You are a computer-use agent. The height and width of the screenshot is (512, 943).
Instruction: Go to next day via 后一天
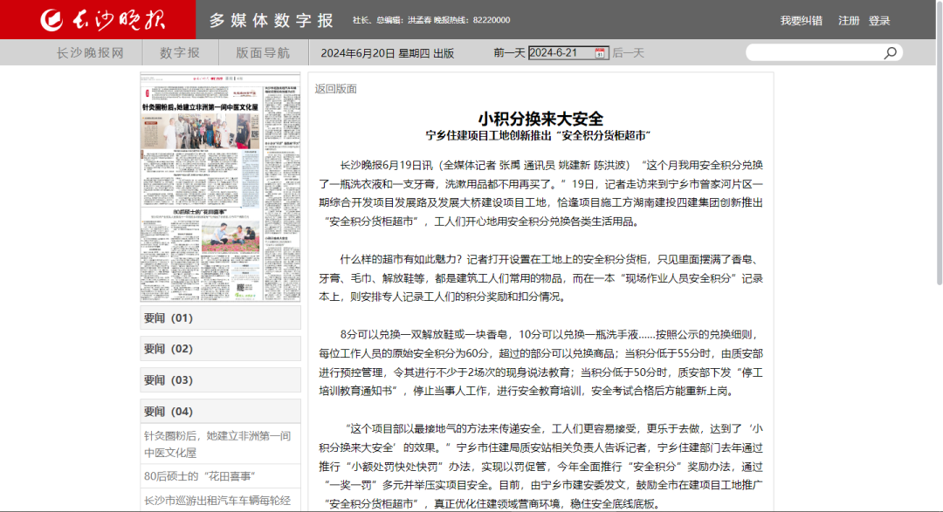(x=629, y=53)
